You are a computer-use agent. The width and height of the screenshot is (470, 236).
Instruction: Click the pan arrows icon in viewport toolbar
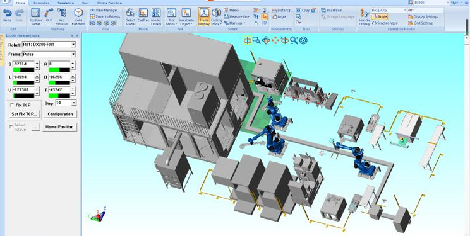[275, 40]
